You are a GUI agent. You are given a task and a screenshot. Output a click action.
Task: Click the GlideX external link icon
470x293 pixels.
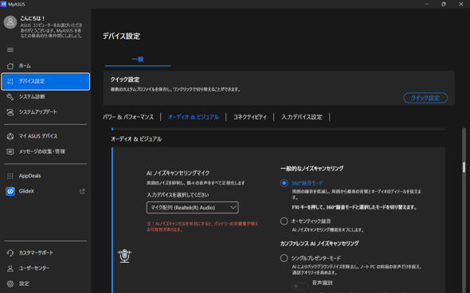pyautogui.click(x=82, y=191)
